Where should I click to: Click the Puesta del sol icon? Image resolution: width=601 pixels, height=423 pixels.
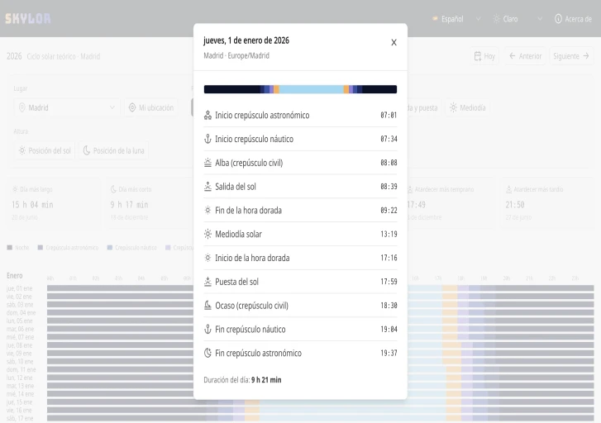click(207, 282)
